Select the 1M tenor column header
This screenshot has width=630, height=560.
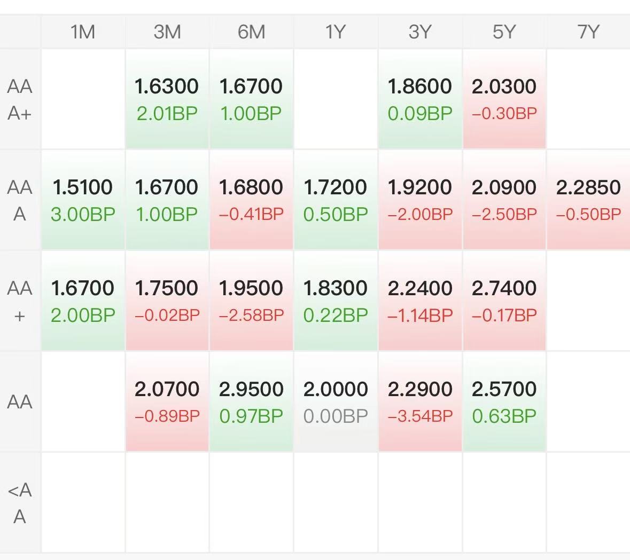point(83,32)
